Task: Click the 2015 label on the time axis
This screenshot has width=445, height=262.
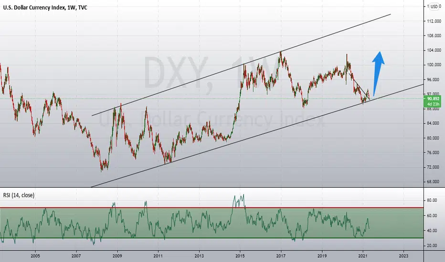Action: pos(240,256)
